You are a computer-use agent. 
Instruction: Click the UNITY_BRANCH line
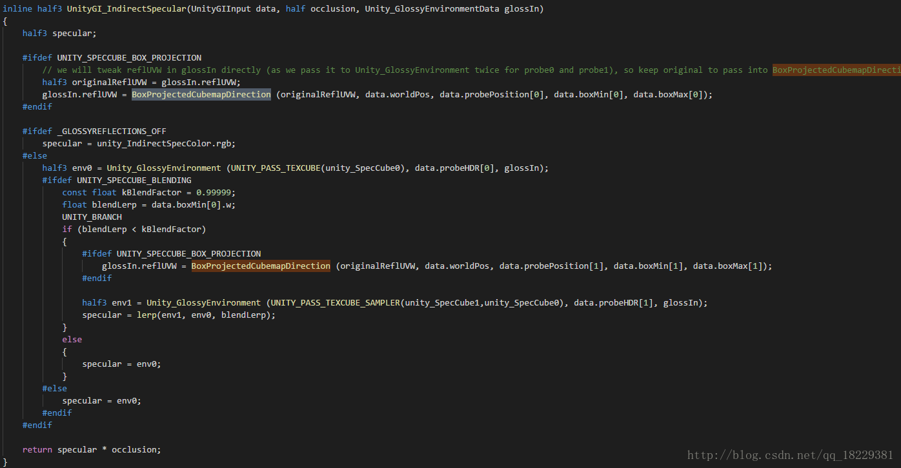92,217
